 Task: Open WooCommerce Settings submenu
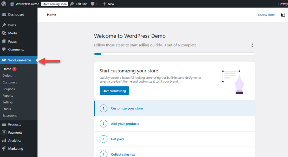[x=8, y=102]
